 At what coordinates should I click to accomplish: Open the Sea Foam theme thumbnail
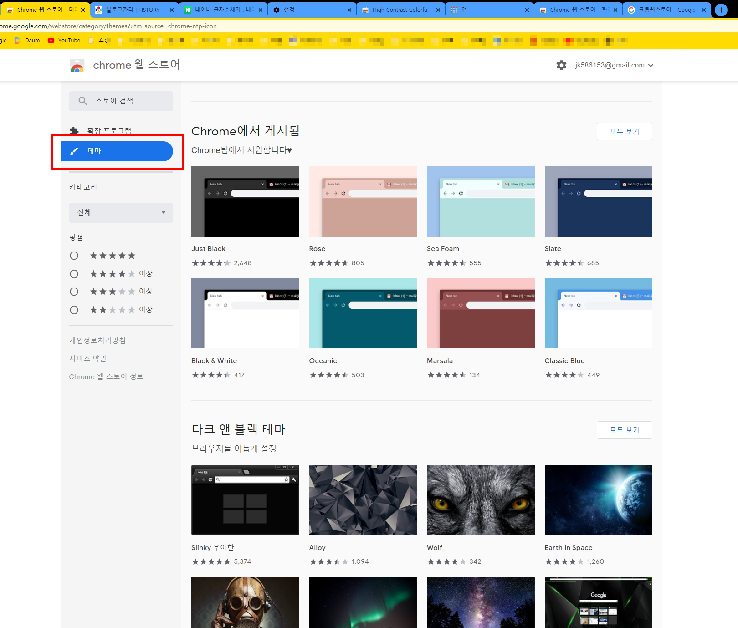(x=481, y=201)
